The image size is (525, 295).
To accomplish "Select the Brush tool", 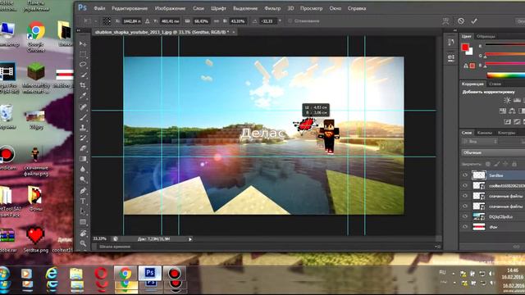I will point(83,117).
